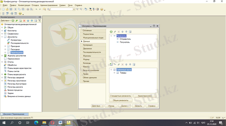Click add tabular section icon above Табличные части
Image resolution: width=226 pixels, height=126 pixels.
click(x=111, y=64)
